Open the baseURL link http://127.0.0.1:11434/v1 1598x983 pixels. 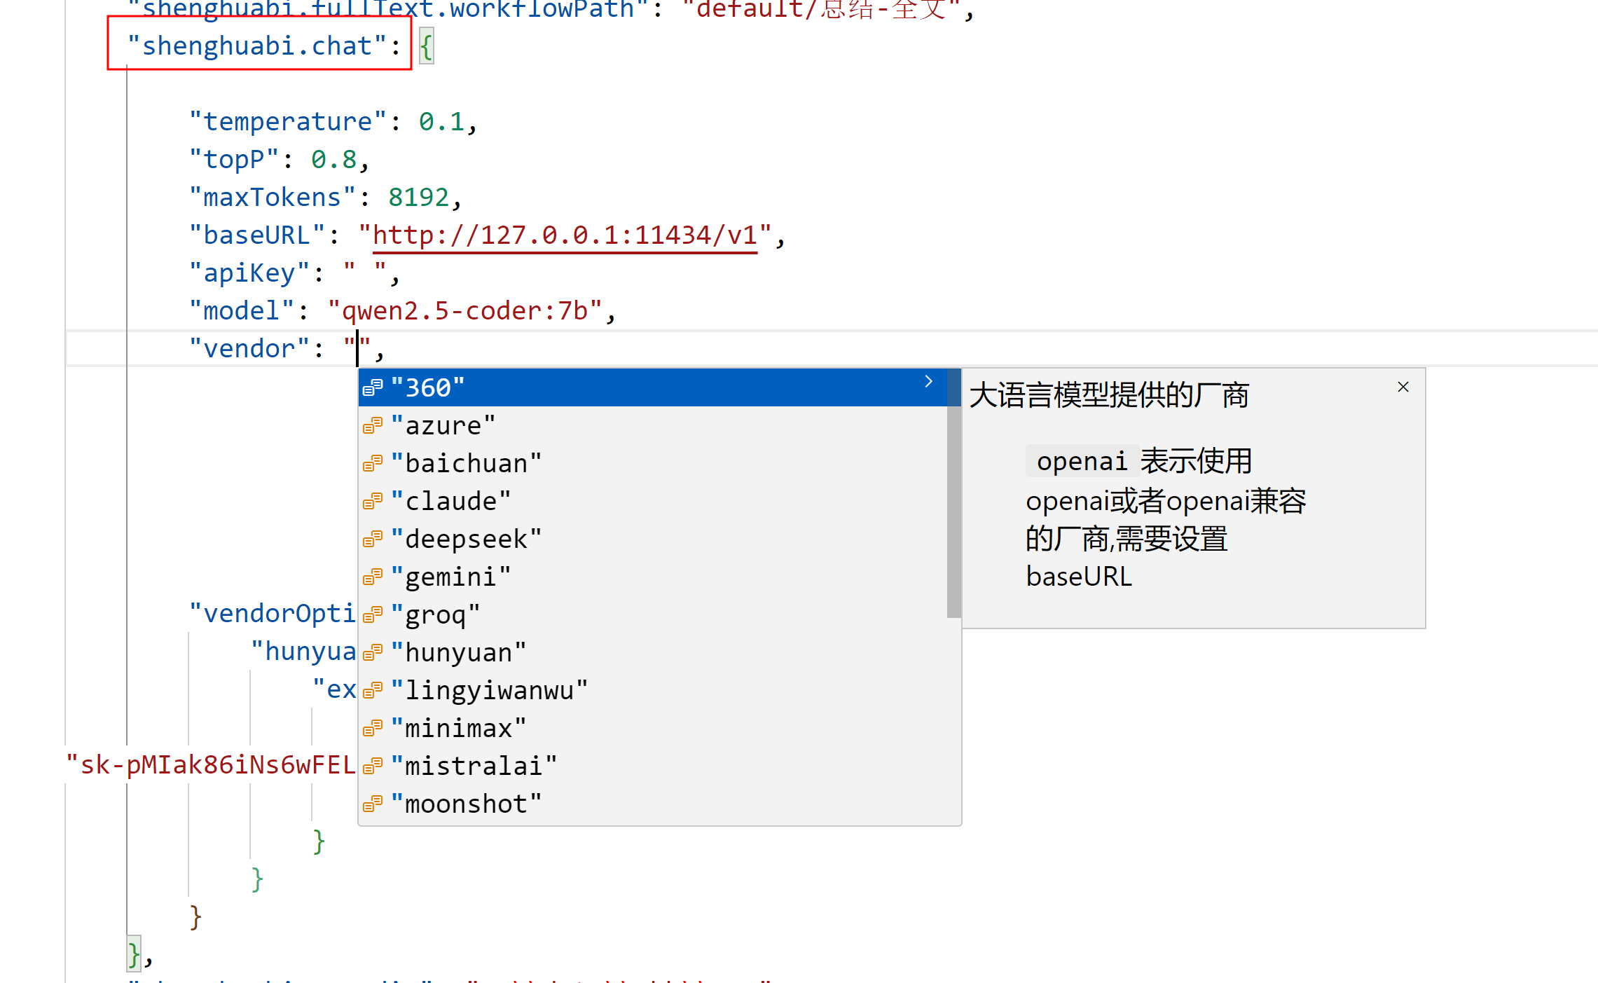click(565, 235)
